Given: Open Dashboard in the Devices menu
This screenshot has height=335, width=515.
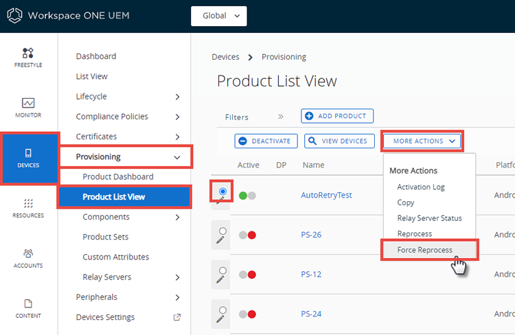Looking at the screenshot, I should click(96, 56).
